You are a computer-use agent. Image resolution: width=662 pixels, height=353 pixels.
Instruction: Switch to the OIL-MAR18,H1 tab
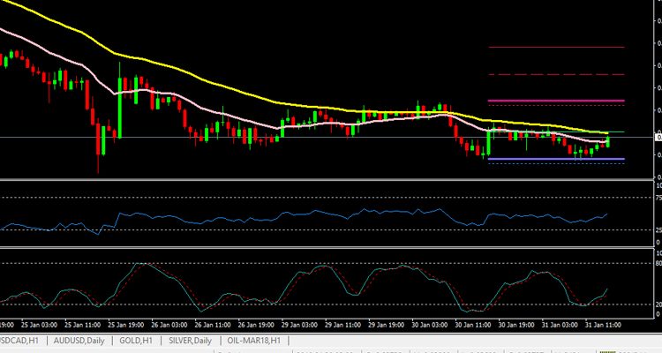(x=252, y=341)
